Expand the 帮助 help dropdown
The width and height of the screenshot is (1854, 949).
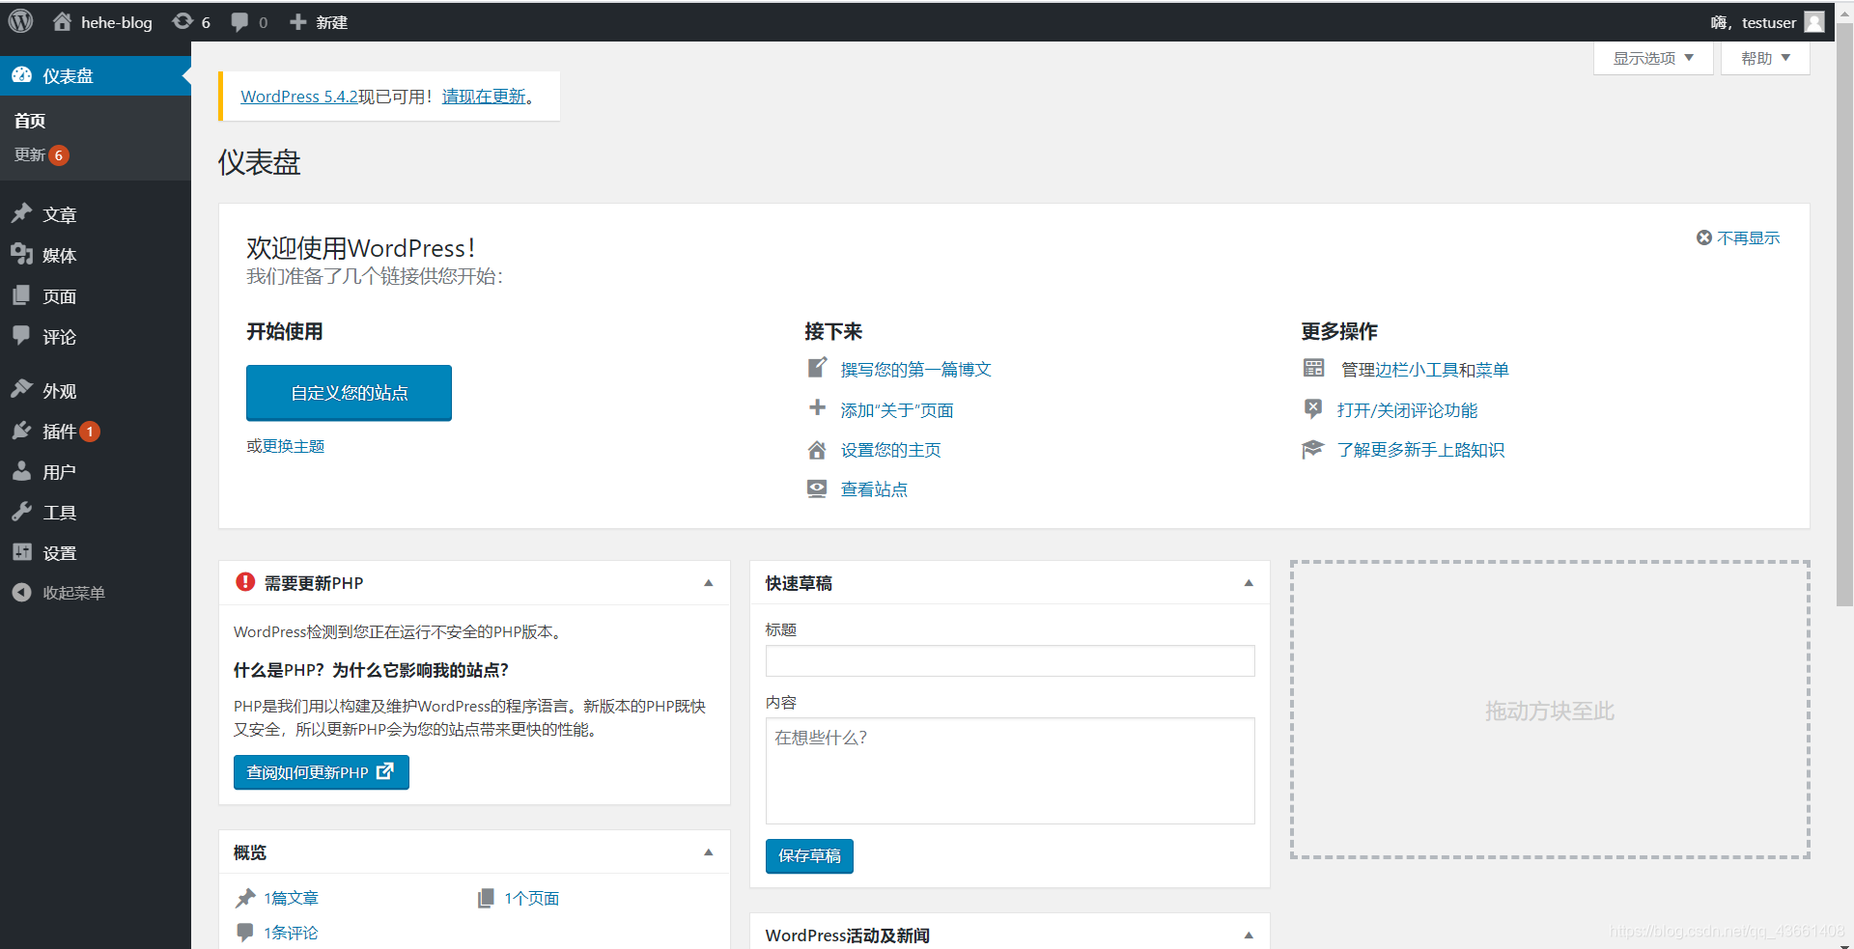(1765, 58)
